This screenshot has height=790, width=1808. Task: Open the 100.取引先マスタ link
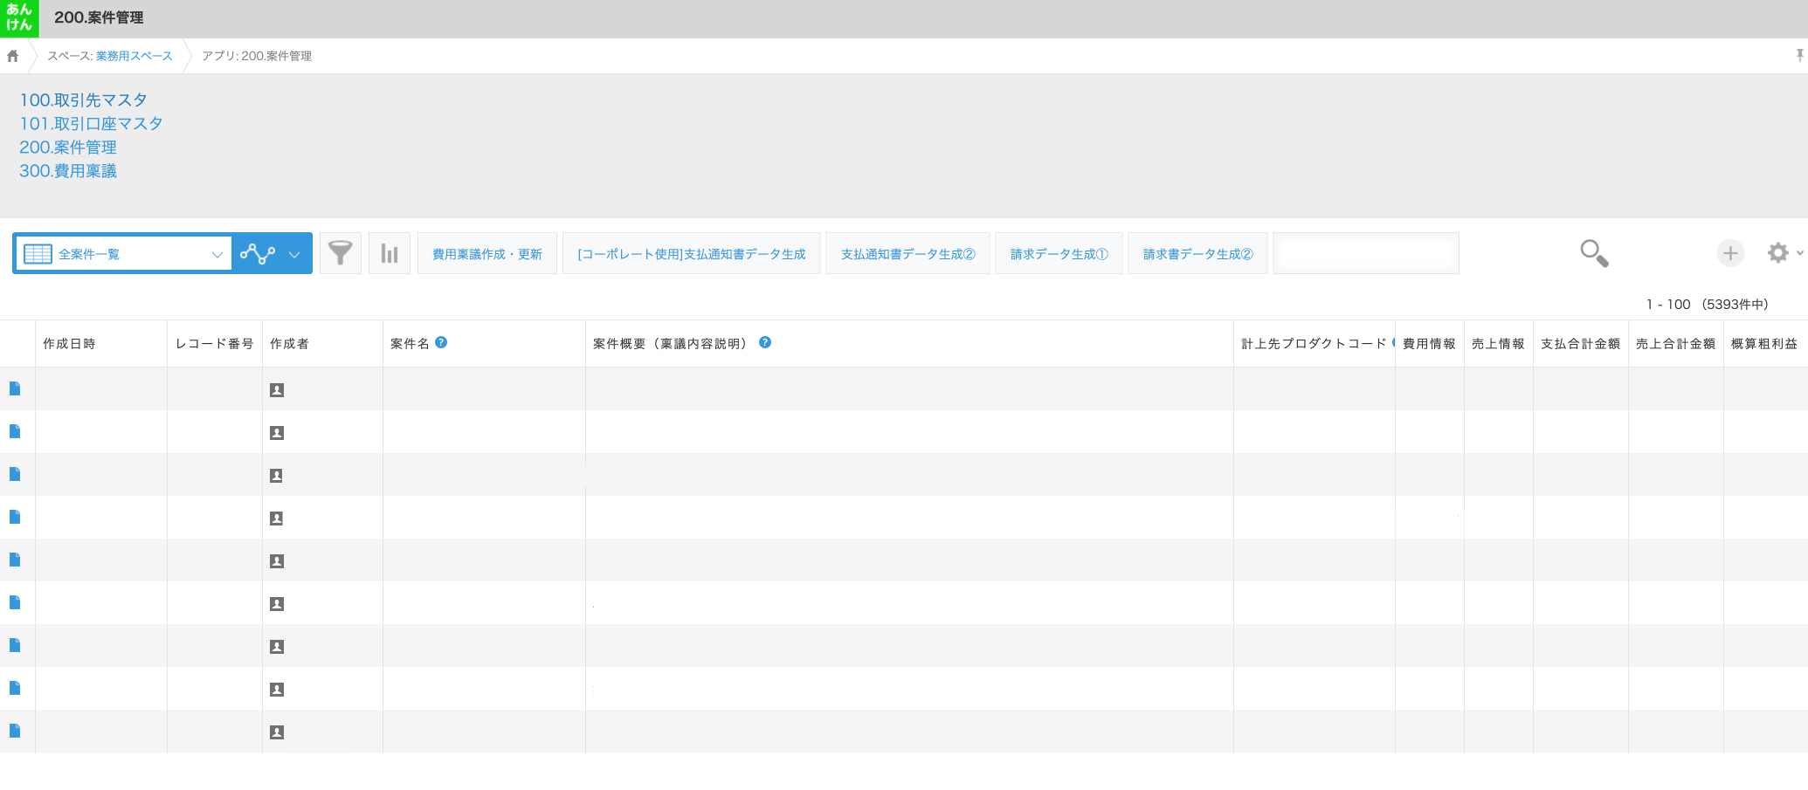click(83, 100)
